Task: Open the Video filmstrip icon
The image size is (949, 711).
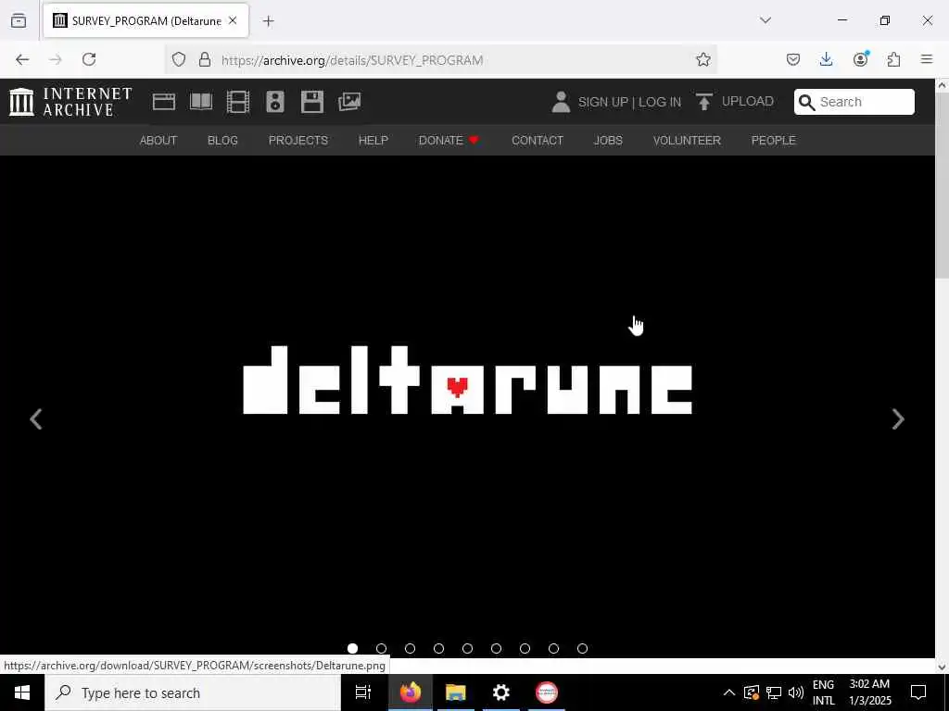Action: pyautogui.click(x=238, y=102)
